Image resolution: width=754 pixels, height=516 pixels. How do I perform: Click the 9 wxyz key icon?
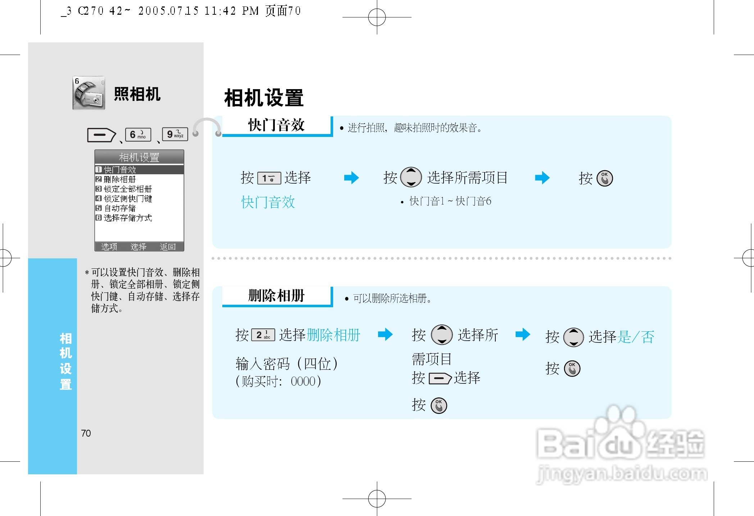click(x=175, y=134)
